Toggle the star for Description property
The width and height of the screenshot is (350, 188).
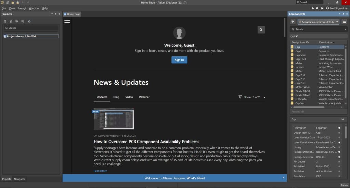click(x=339, y=128)
